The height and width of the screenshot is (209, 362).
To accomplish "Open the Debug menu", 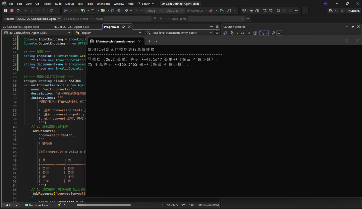I will 69,4.
